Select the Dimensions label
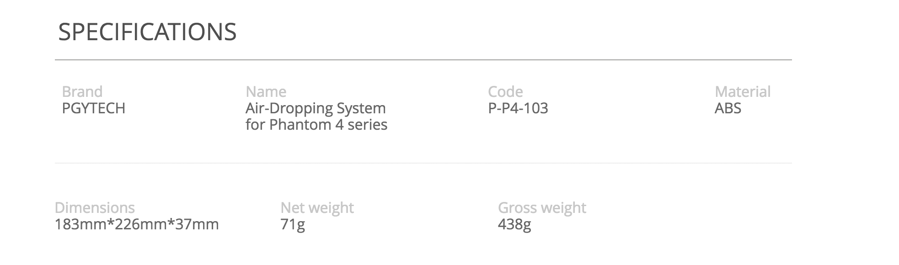The height and width of the screenshot is (265, 899). (x=95, y=207)
